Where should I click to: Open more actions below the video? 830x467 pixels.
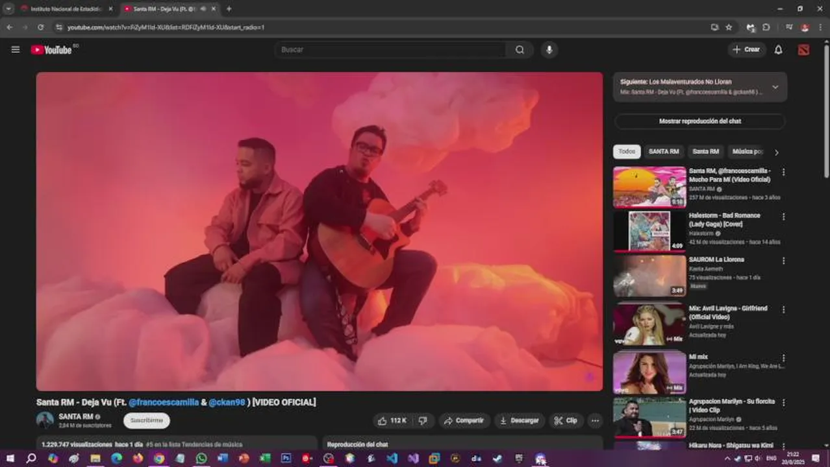click(595, 420)
